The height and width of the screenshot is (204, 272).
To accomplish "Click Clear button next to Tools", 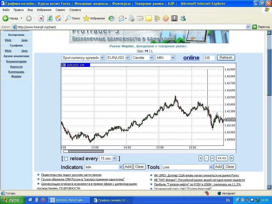I will [x=230, y=167].
